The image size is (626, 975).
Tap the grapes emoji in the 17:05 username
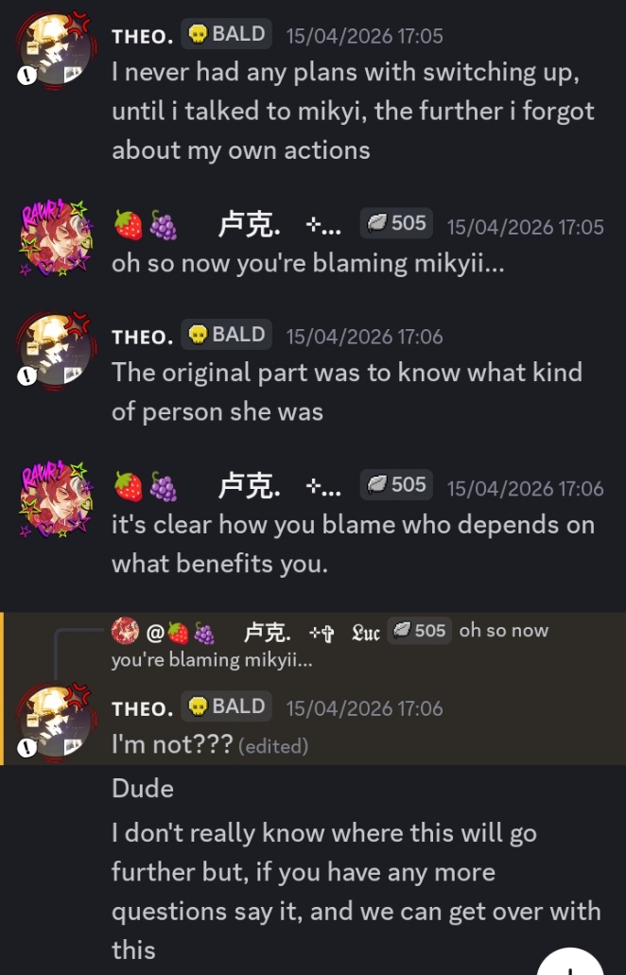pyautogui.click(x=163, y=224)
